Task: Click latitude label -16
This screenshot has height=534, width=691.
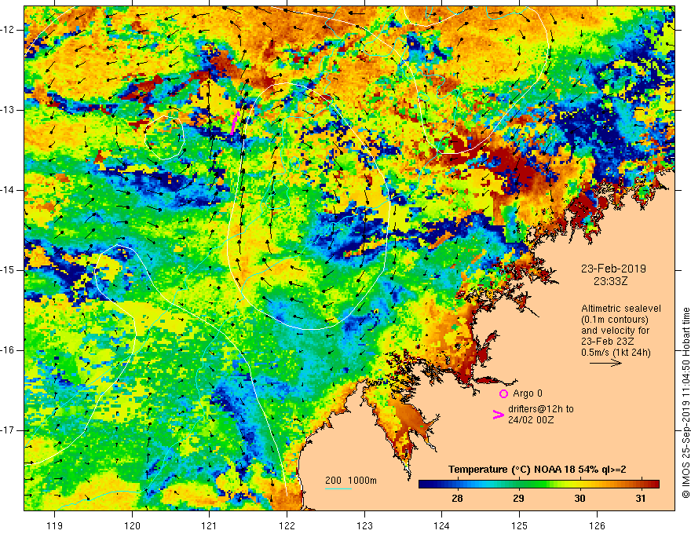Action: pyautogui.click(x=8, y=350)
